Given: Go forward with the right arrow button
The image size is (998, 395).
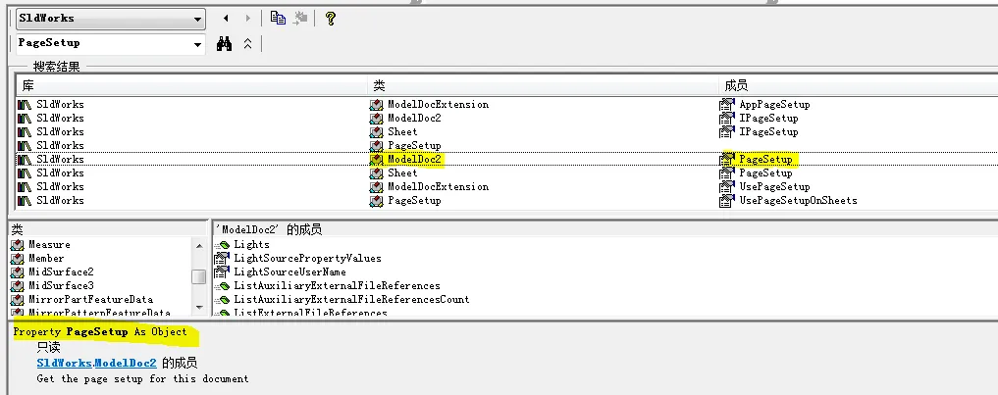Looking at the screenshot, I should (247, 19).
